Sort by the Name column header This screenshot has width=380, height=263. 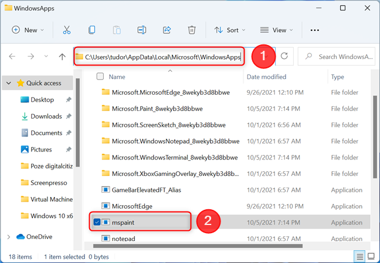point(117,77)
